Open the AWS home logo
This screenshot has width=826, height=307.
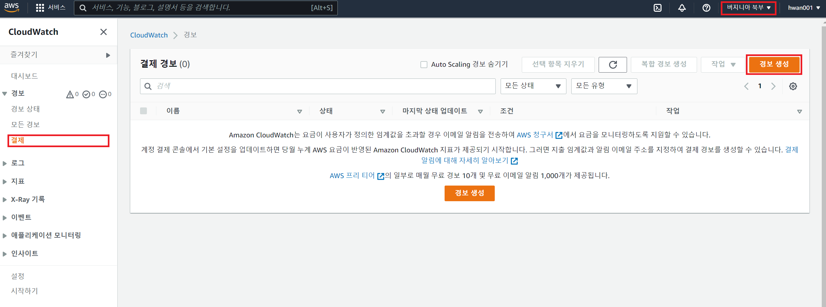tap(11, 7)
